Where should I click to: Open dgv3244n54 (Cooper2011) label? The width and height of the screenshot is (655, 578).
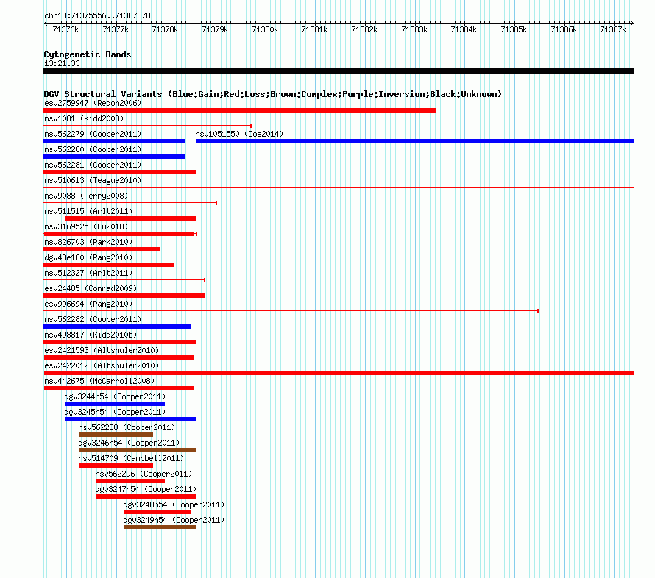point(115,396)
